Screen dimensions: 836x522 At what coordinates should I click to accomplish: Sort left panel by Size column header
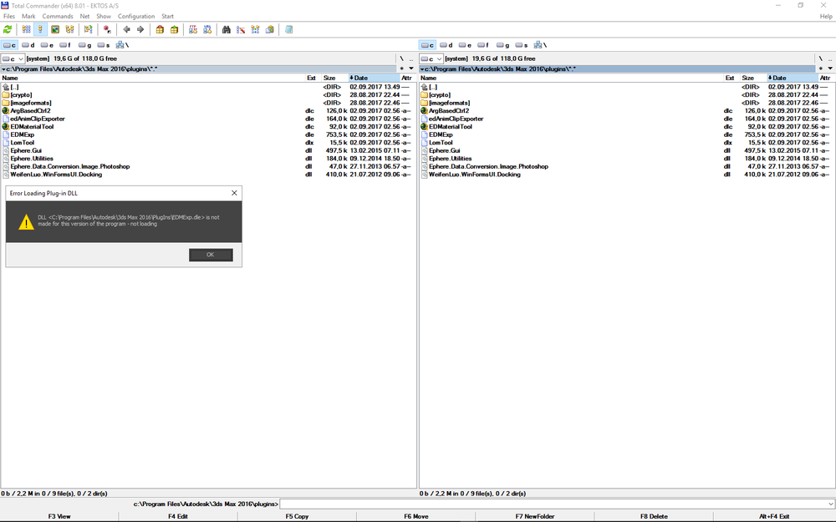pyautogui.click(x=335, y=78)
